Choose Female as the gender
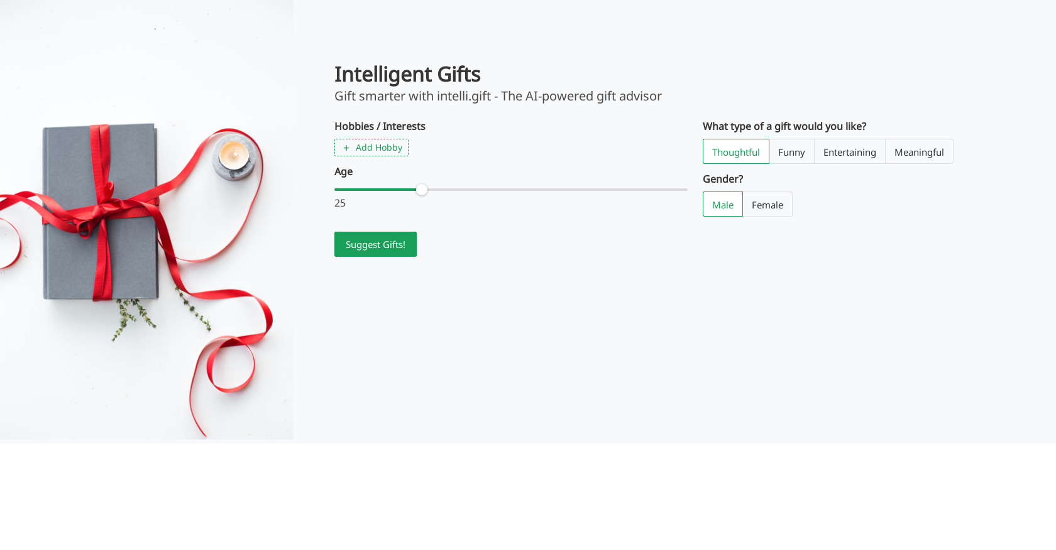Screen dimensions: 1056x550 click(767, 204)
